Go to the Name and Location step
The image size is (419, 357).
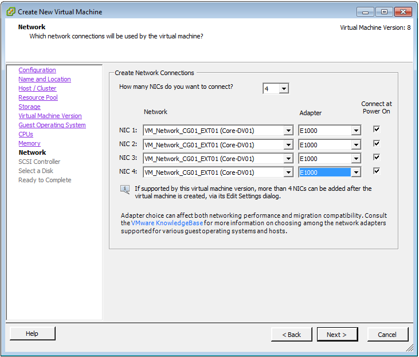click(x=45, y=79)
